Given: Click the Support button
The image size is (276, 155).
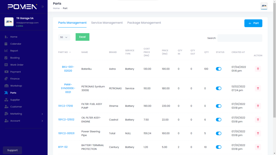Looking at the screenshot, I should [x=12, y=150].
